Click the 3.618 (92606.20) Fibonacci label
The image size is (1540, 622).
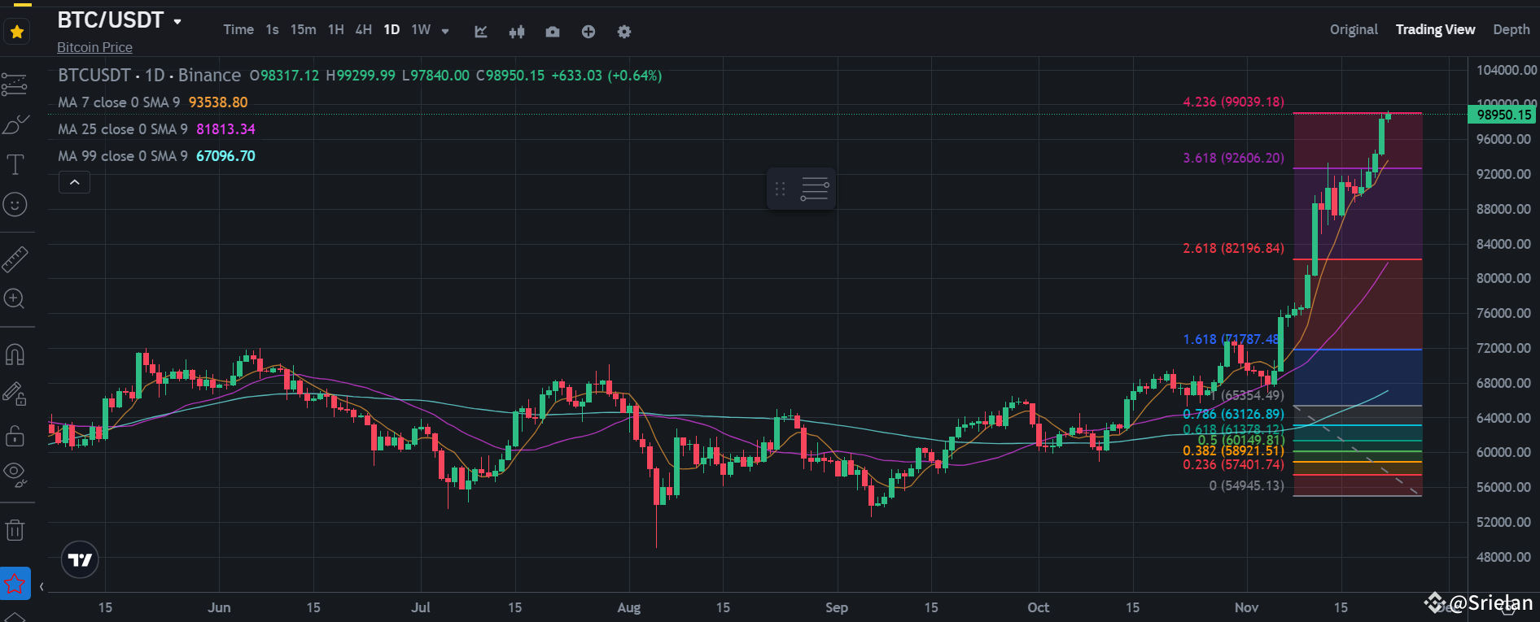(1233, 158)
